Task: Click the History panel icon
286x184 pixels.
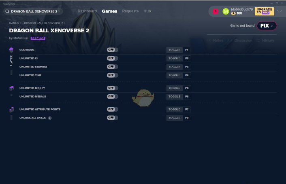Action: (258, 40)
